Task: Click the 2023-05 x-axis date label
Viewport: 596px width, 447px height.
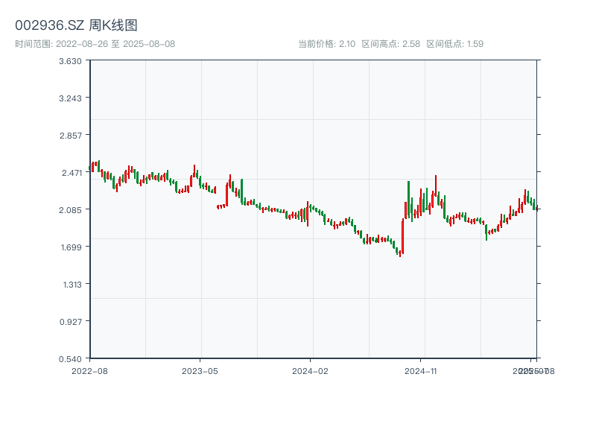Action: click(200, 370)
